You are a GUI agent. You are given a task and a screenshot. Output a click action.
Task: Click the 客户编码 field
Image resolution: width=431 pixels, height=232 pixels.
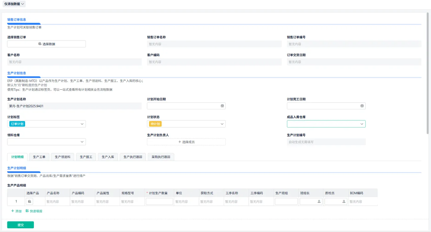click(x=214, y=62)
